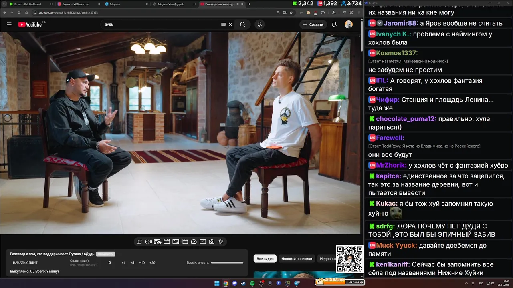
Task: Adjust the Громк. алерта volume slider
Action: 227,263
